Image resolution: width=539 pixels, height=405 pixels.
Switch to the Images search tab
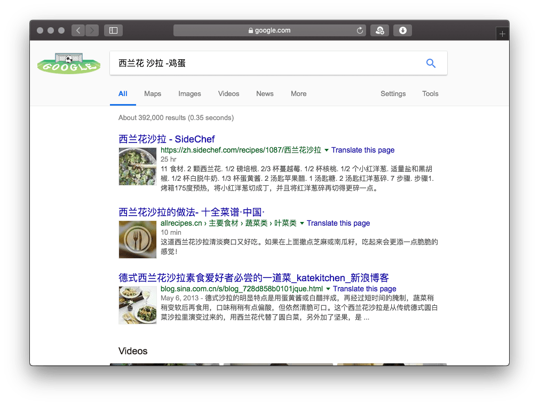(x=189, y=93)
